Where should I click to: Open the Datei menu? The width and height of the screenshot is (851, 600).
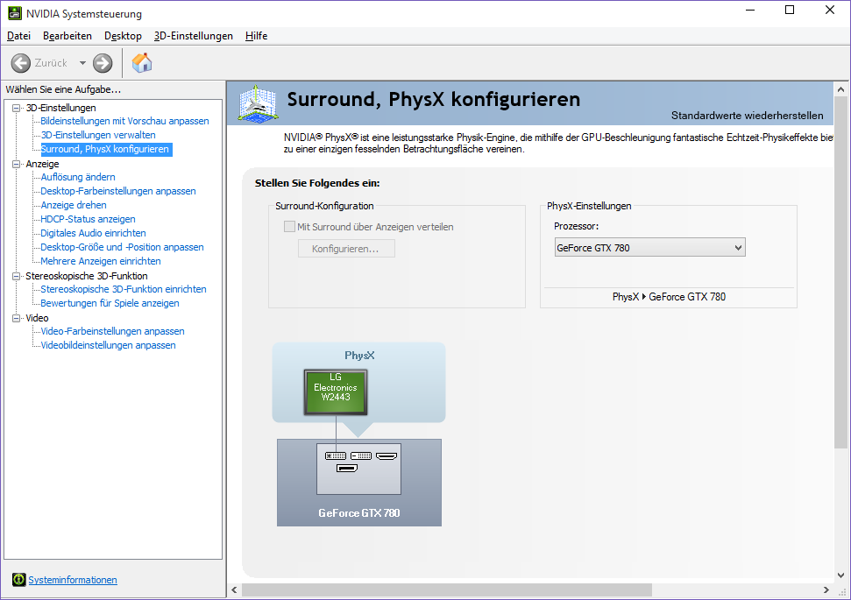18,36
